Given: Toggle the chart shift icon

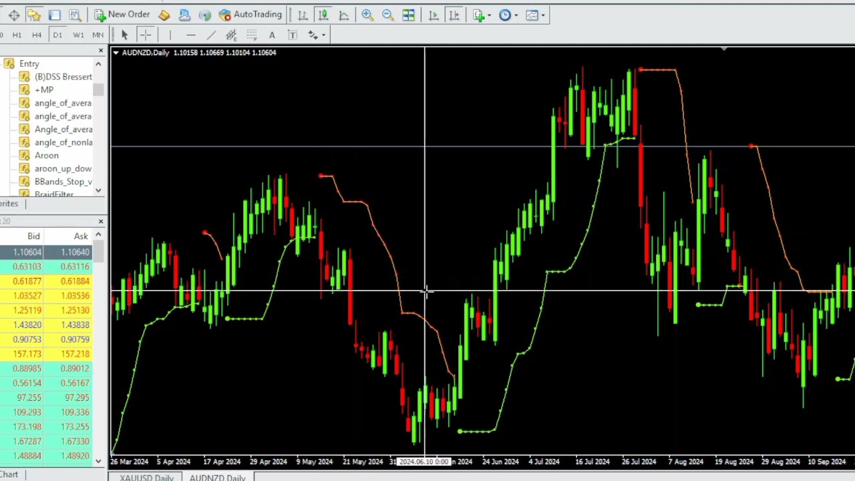Looking at the screenshot, I should 454,14.
